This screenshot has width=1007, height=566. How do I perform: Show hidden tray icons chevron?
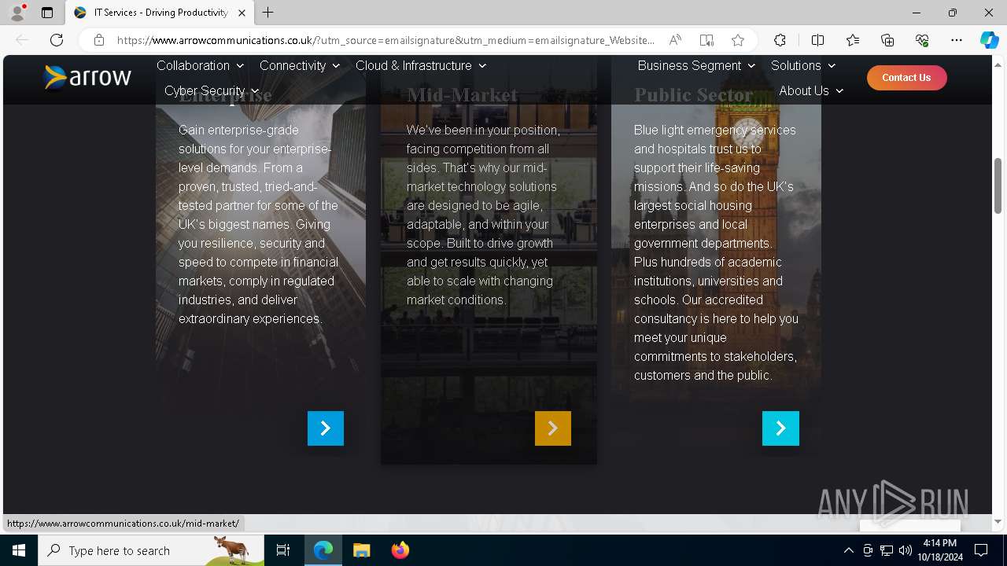(848, 550)
